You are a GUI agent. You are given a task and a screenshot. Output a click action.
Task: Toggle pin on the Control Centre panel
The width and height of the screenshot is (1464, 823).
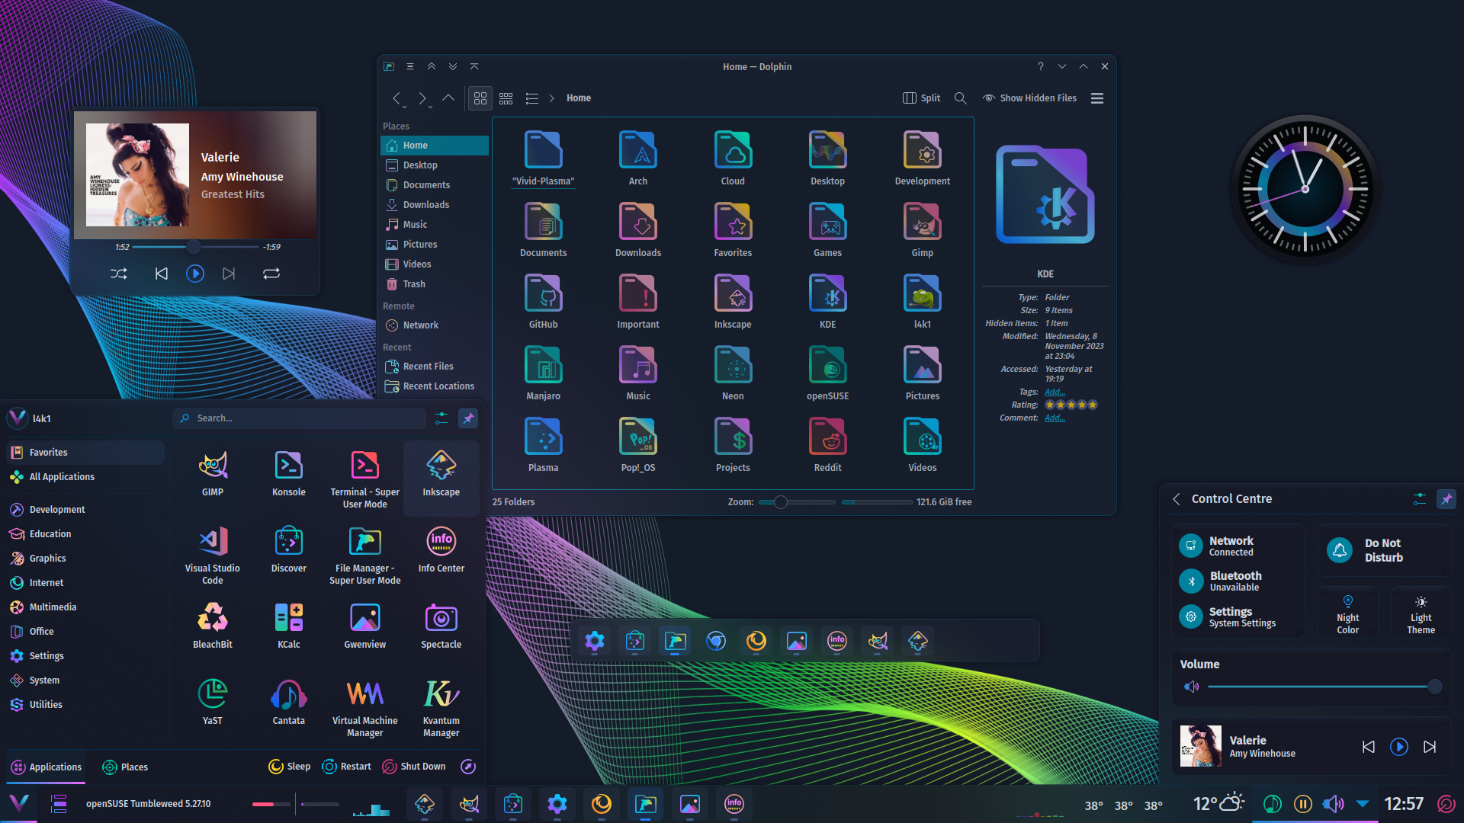coord(1446,499)
